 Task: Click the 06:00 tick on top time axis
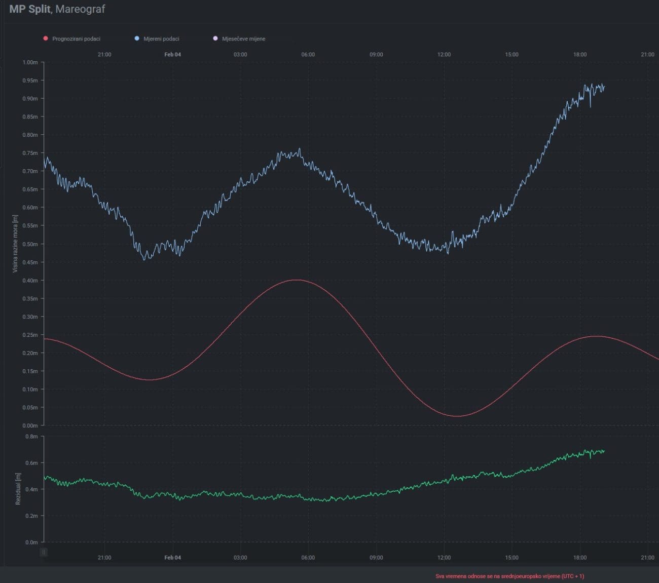[x=308, y=55]
